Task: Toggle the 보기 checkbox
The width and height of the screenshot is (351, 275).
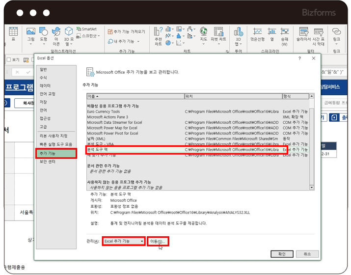Action: (x=9, y=59)
